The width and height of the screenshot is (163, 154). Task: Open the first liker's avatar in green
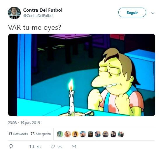60,134
